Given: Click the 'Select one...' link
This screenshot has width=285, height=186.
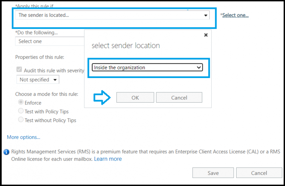Looking at the screenshot, I should click(x=235, y=15).
